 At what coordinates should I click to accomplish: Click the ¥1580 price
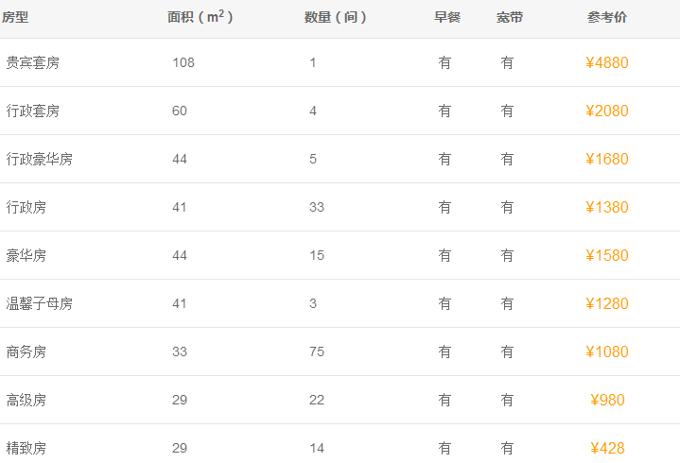[x=606, y=256]
